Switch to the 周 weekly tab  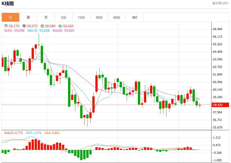tap(28, 17)
